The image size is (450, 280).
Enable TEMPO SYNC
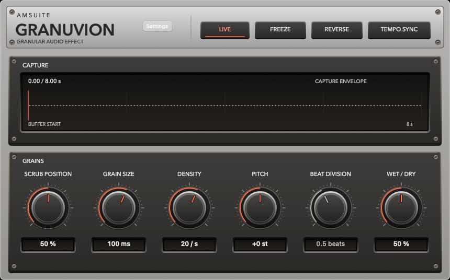[x=399, y=30]
